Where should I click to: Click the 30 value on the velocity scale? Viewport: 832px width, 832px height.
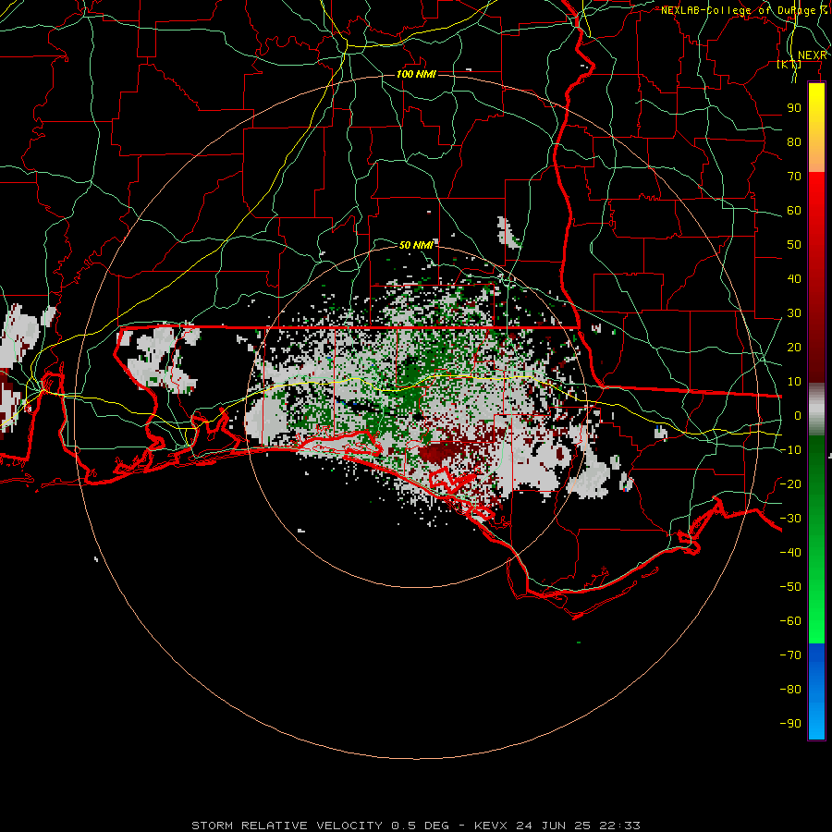(794, 313)
